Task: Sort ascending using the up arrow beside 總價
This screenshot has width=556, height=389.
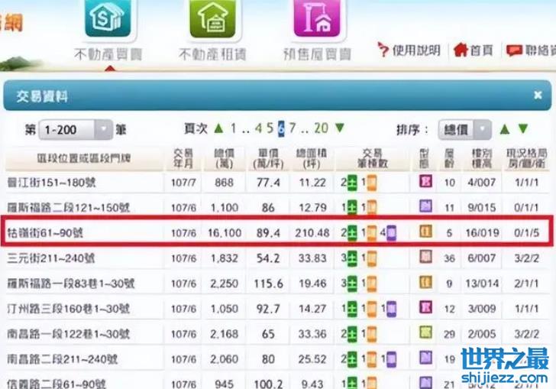Action: point(506,129)
